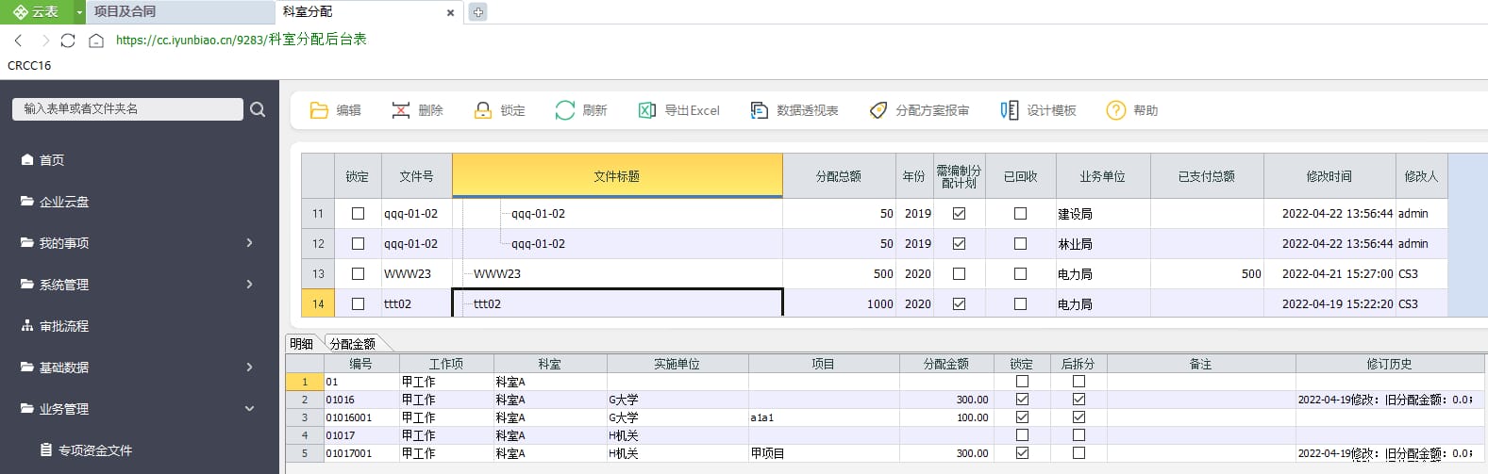Export to Excel using 导出Excel icon
Image resolution: width=1488 pixels, height=474 pixels.
pyautogui.click(x=647, y=110)
